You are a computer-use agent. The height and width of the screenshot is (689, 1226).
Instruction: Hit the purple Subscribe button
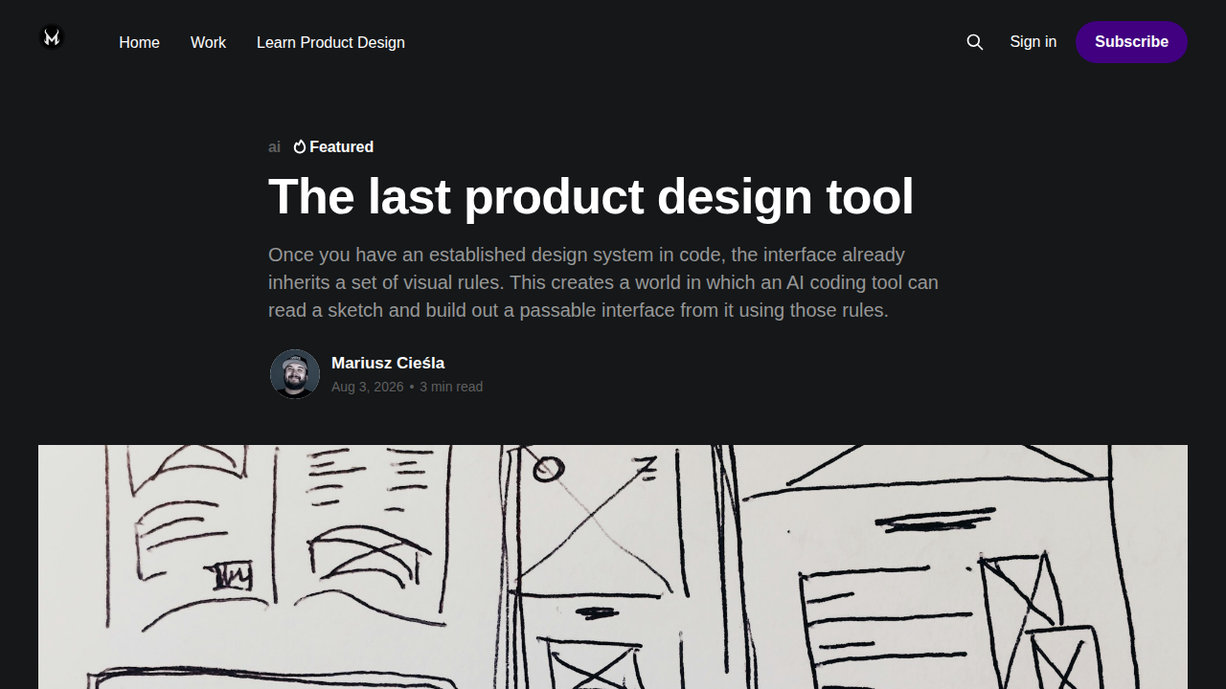1131,42
